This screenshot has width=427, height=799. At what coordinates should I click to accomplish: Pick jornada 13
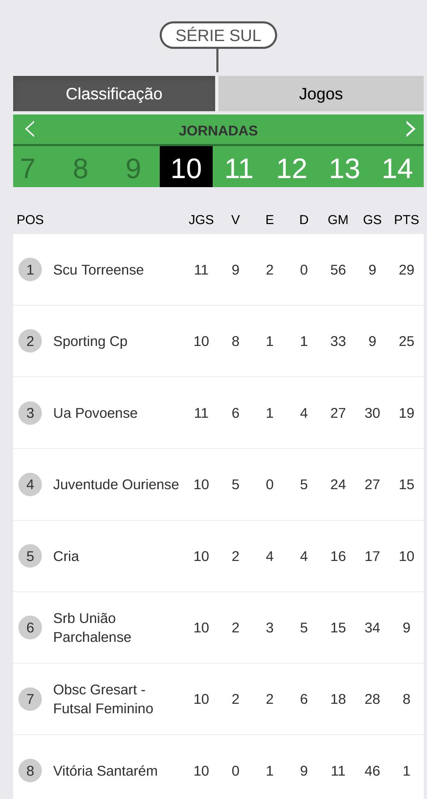click(x=344, y=168)
